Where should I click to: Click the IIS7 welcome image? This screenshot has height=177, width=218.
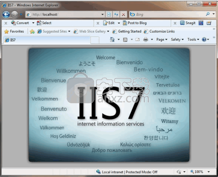pos(109,105)
